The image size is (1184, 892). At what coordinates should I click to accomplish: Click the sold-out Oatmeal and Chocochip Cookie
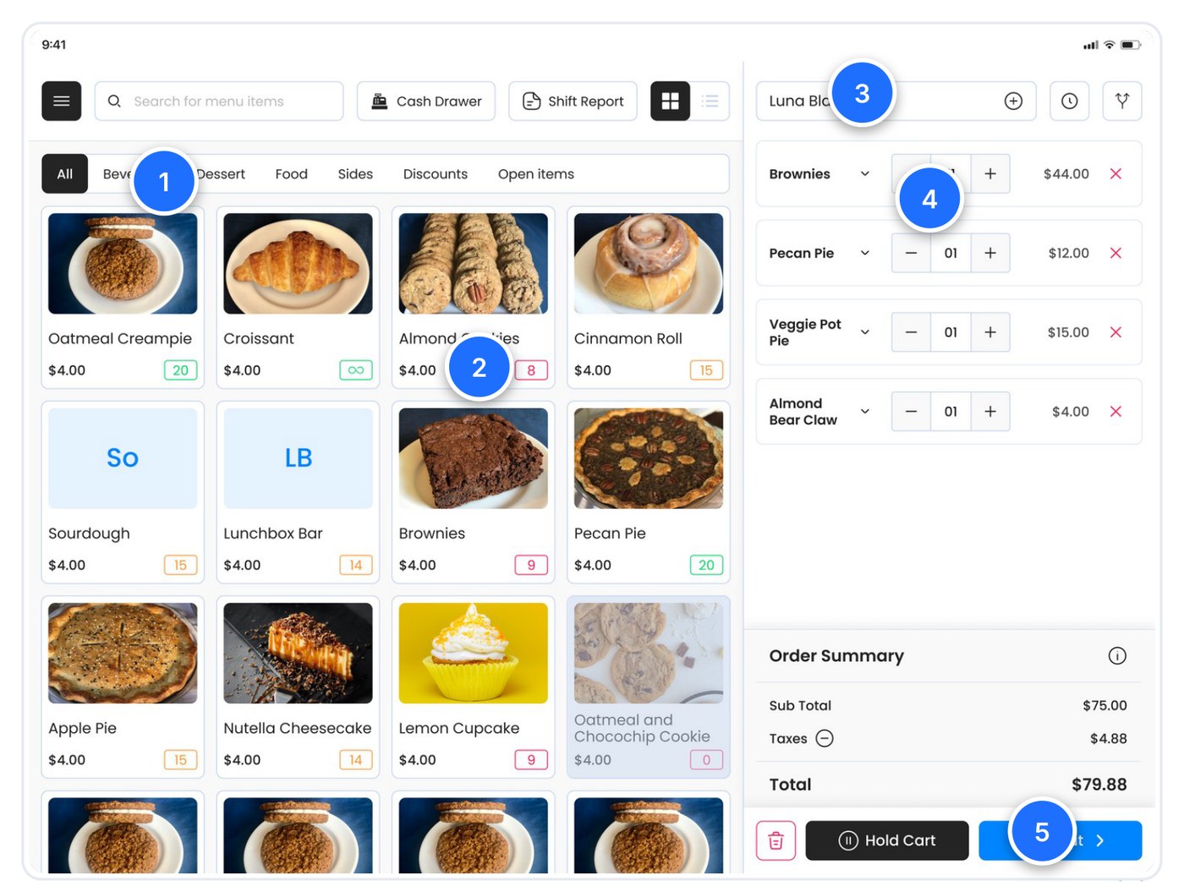point(649,687)
